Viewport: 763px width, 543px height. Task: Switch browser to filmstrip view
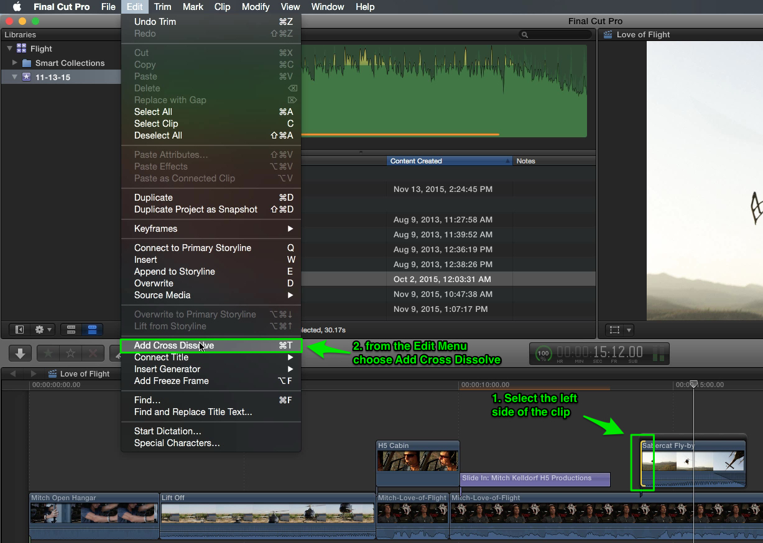[71, 329]
